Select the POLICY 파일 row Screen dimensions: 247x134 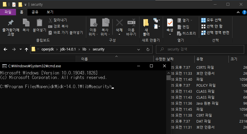[209, 85]
